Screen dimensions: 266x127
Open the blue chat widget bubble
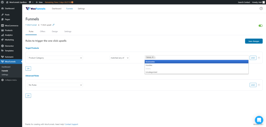(259, 120)
